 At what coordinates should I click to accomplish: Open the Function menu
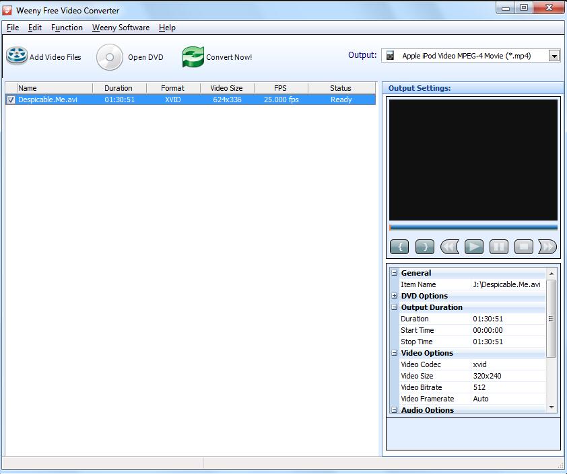67,28
